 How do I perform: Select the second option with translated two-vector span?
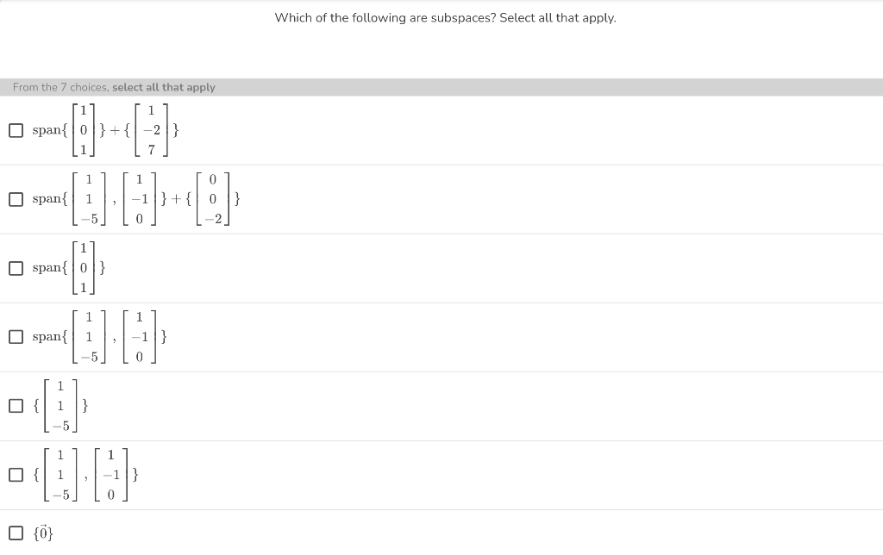click(16, 199)
